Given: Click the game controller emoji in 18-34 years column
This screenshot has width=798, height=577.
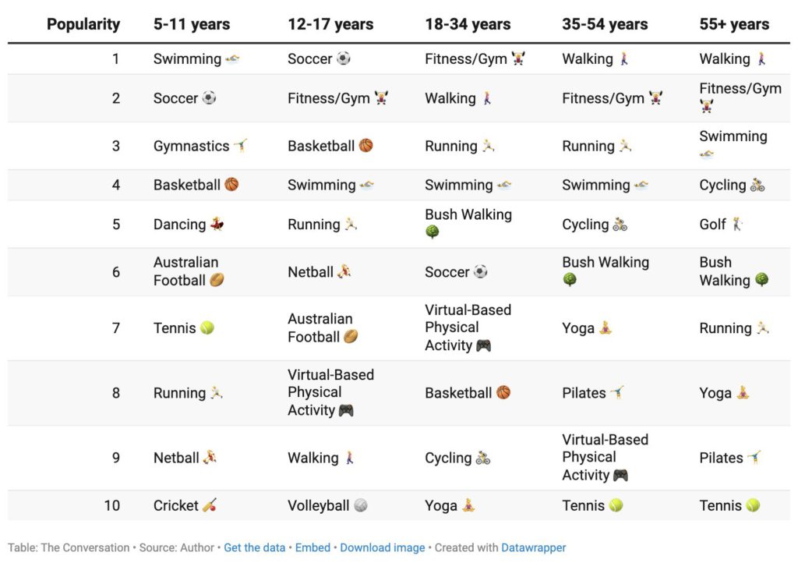Looking at the screenshot, I should click(x=484, y=345).
